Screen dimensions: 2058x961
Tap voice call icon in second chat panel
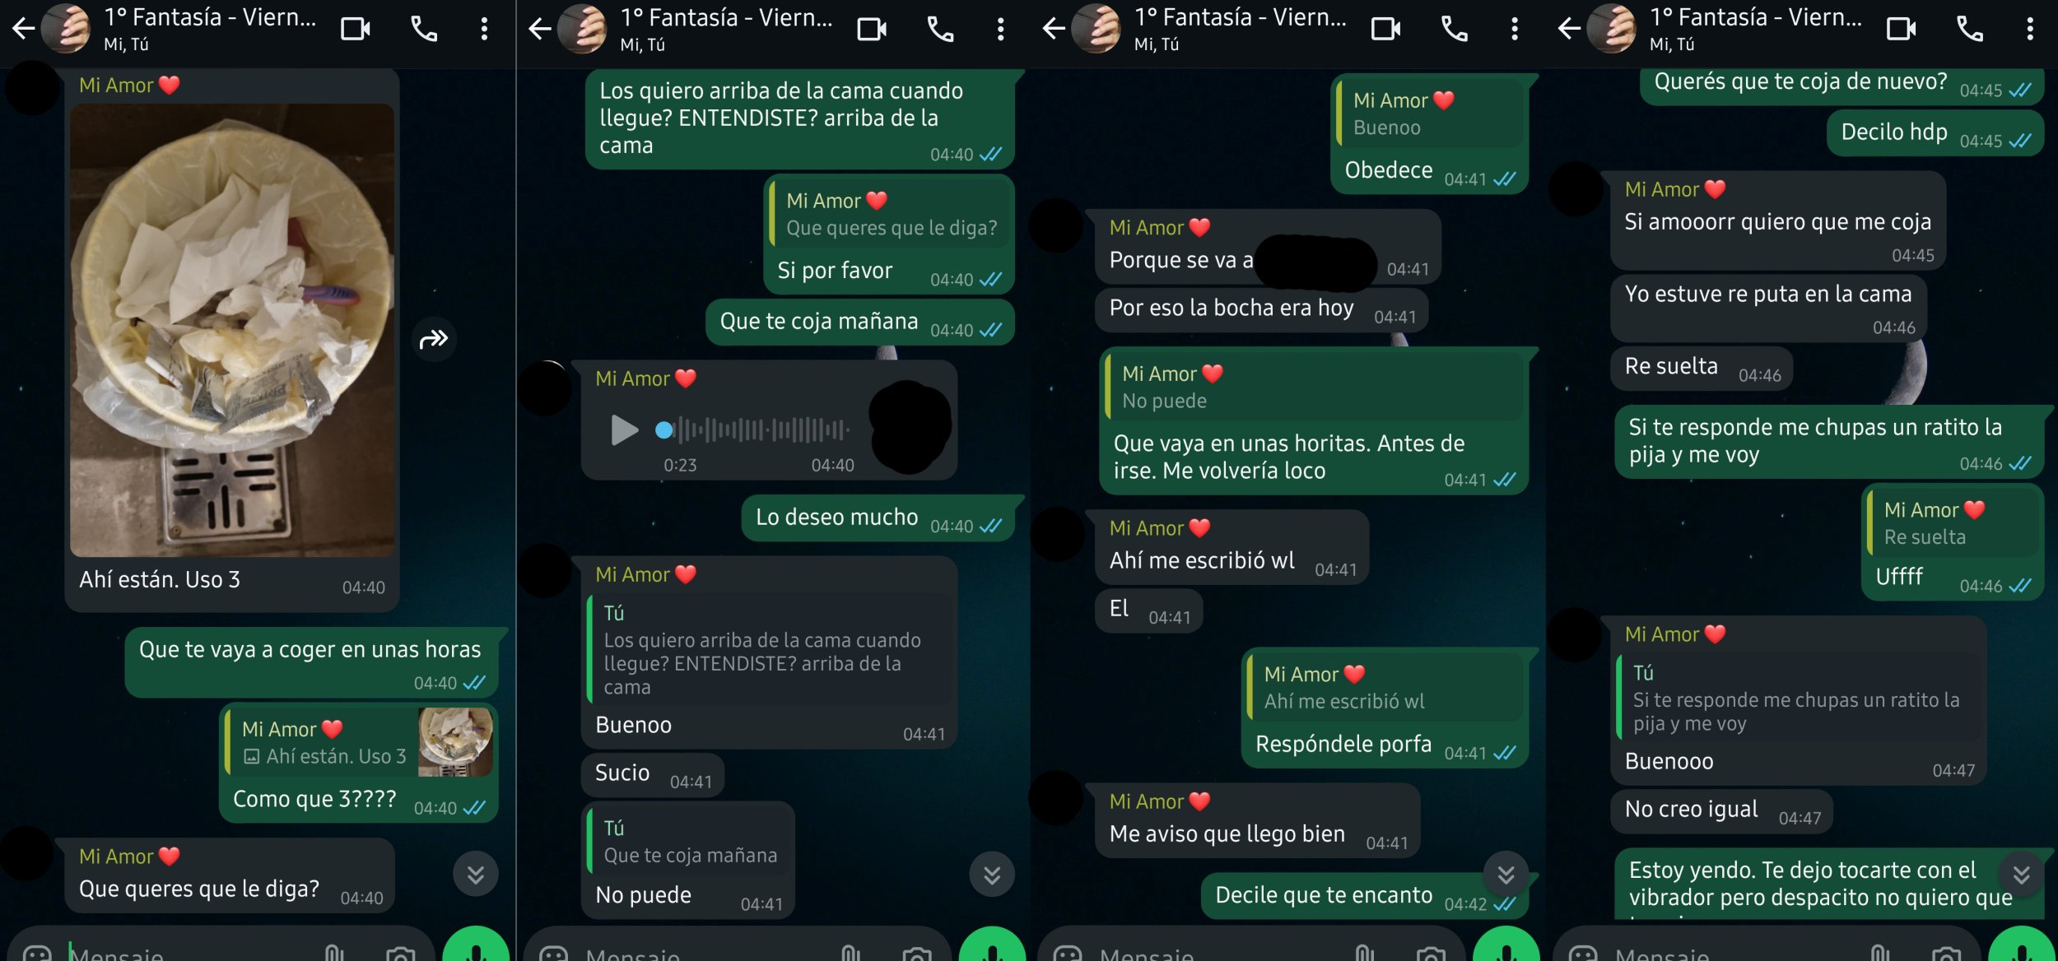point(940,30)
